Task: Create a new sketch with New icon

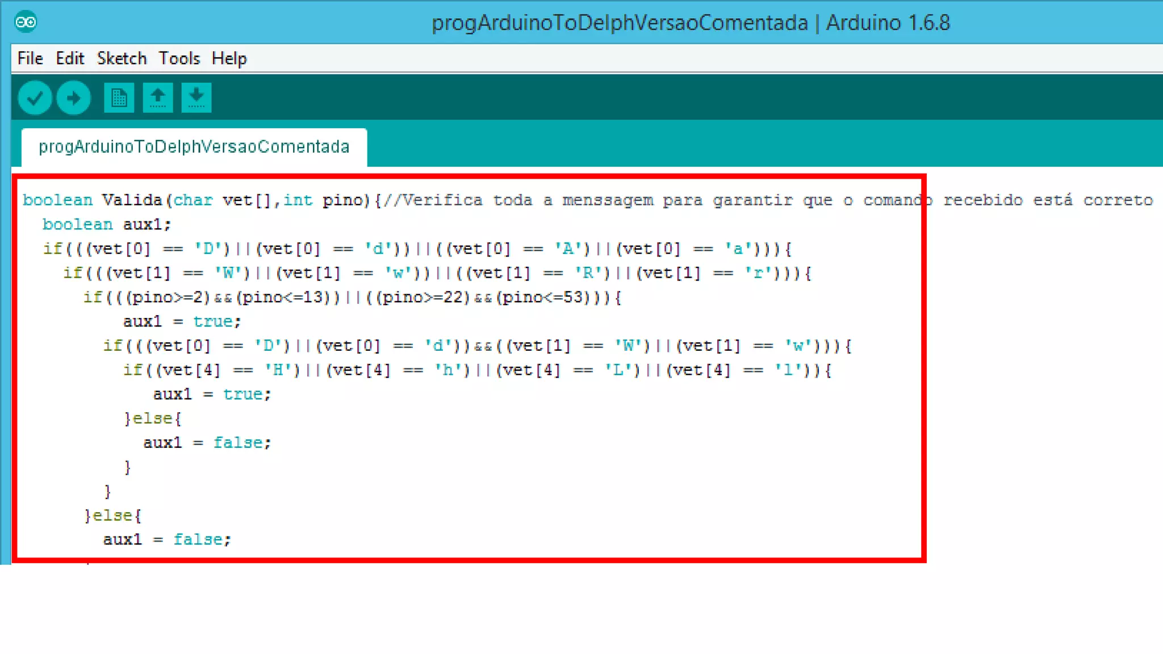Action: click(119, 98)
